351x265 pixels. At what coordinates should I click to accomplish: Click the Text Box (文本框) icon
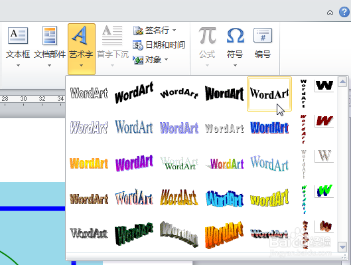coord(18,35)
